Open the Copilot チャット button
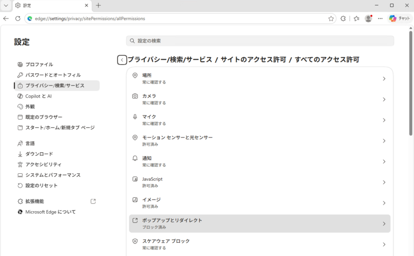The image size is (414, 256). 399,19
